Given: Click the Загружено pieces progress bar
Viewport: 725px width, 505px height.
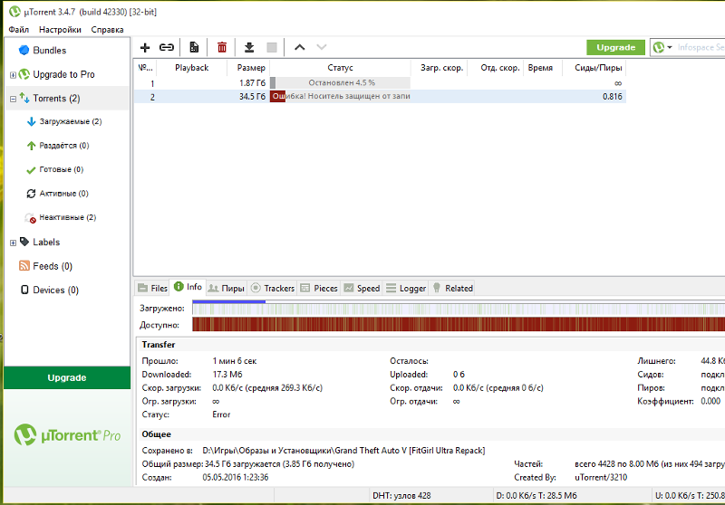Looking at the screenshot, I should (459, 309).
